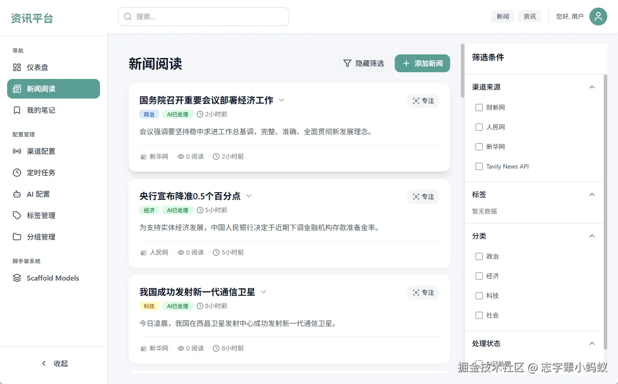The image size is (618, 384).
Task: Click the 资讯 button in header
Action: (x=530, y=17)
